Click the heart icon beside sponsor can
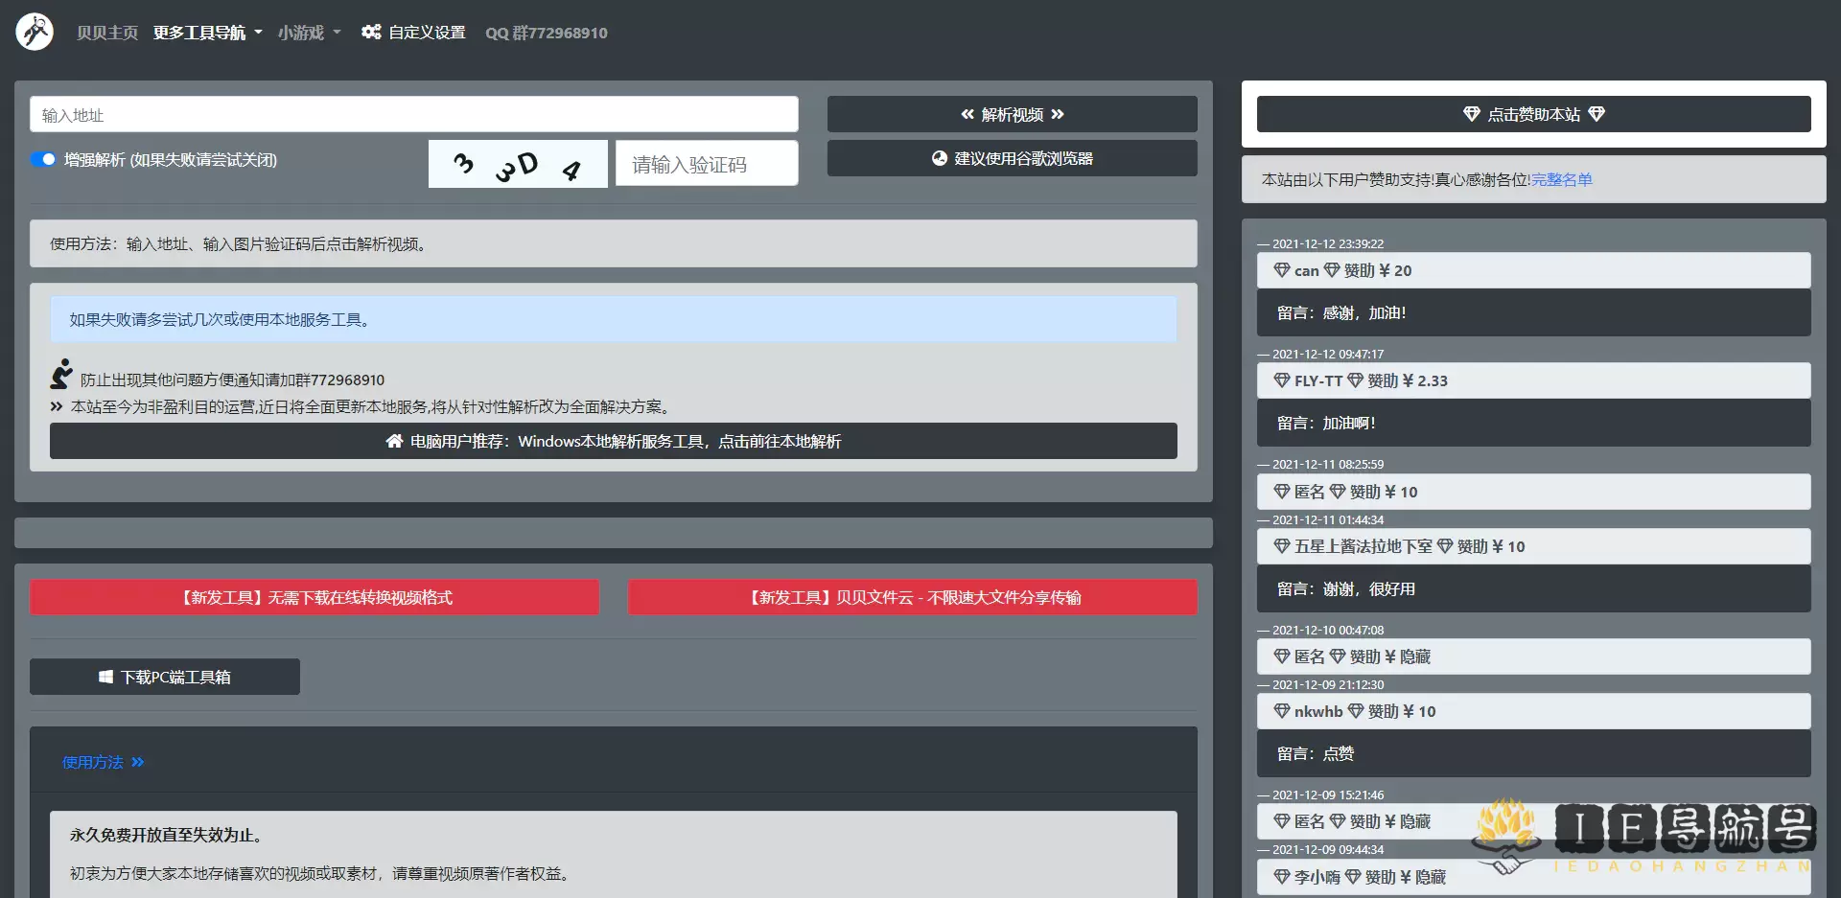The image size is (1841, 898). point(1283,270)
